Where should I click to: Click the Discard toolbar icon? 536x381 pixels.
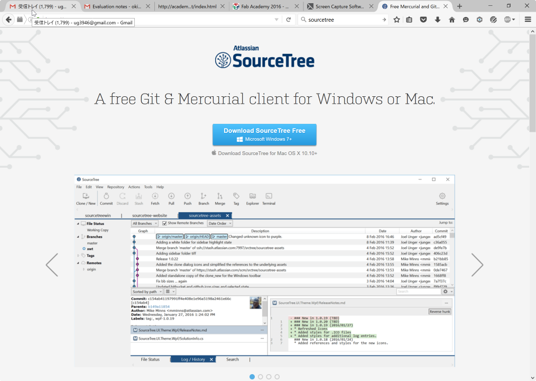tap(123, 198)
